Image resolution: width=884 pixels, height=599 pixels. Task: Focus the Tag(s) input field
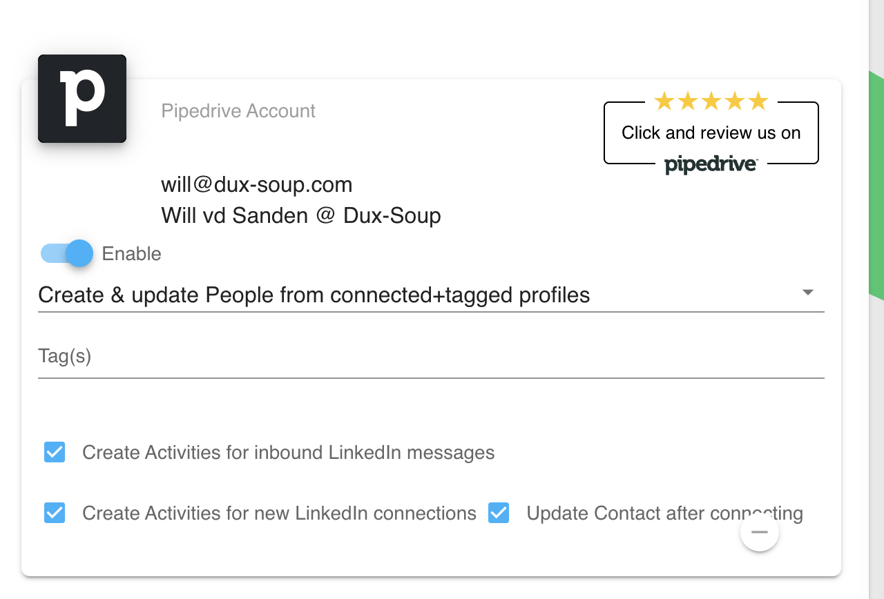pos(430,357)
